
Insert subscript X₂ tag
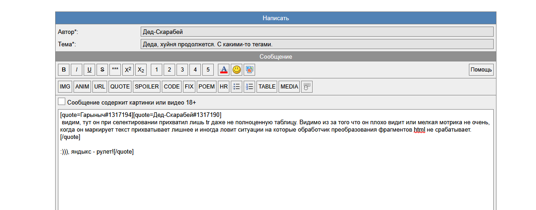point(141,70)
